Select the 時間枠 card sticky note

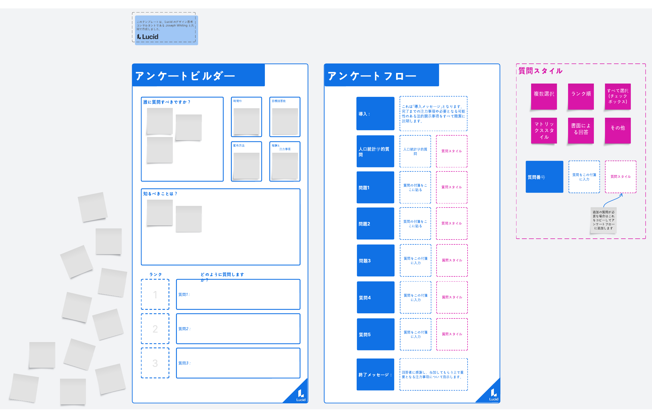(246, 121)
